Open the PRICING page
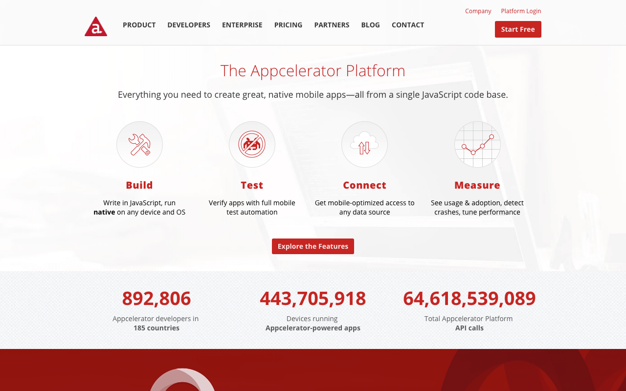Viewport: 626px width, 391px height. click(288, 25)
